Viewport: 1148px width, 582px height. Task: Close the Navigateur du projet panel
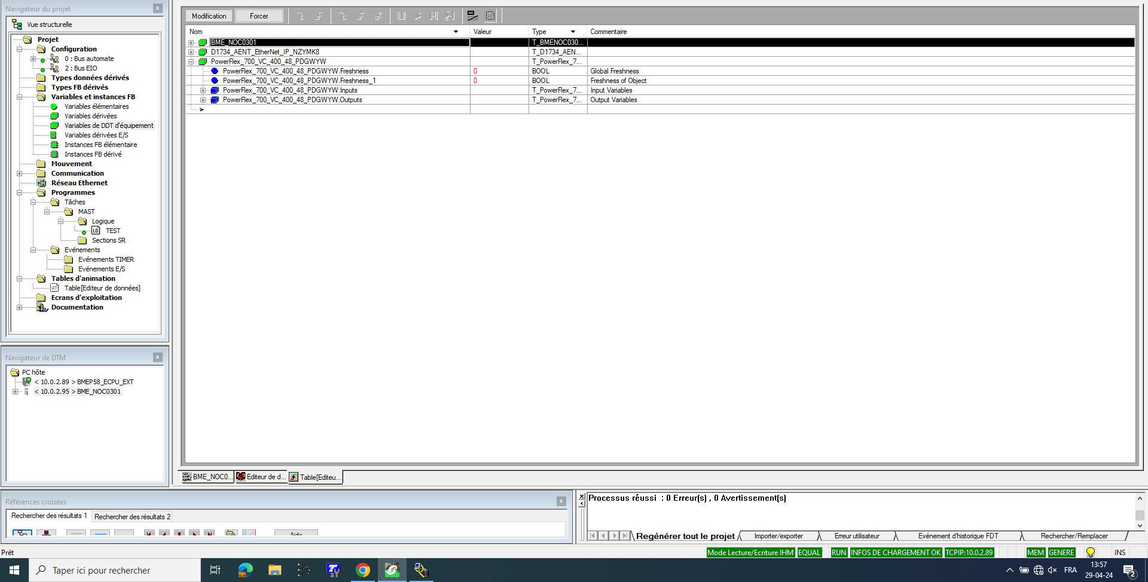tap(158, 8)
